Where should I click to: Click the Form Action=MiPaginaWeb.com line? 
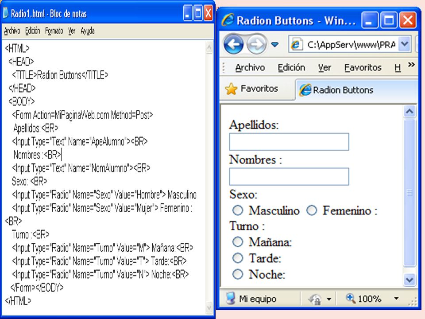tap(82, 115)
